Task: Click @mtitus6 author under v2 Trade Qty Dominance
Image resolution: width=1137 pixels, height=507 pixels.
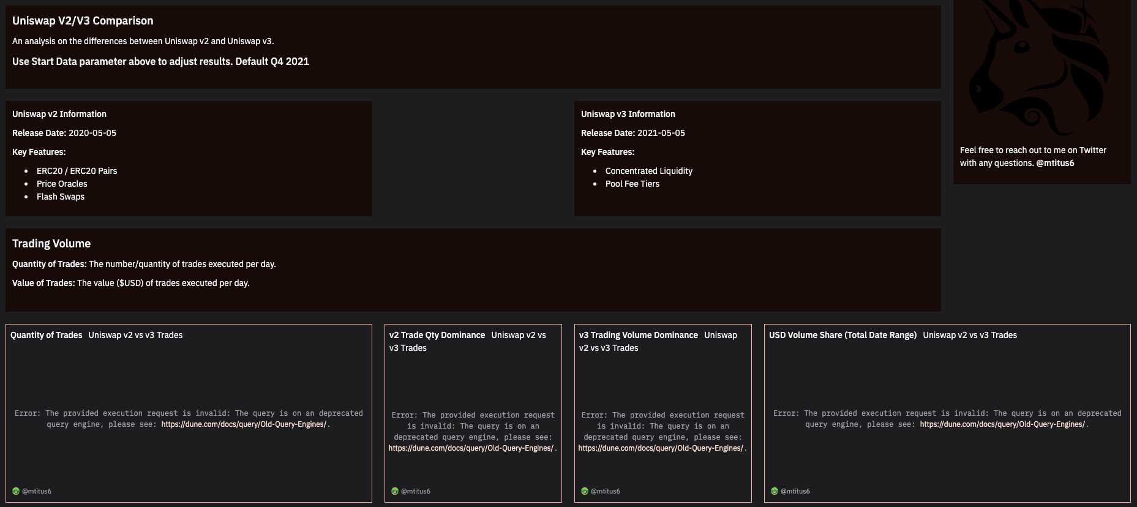Action: tap(416, 491)
